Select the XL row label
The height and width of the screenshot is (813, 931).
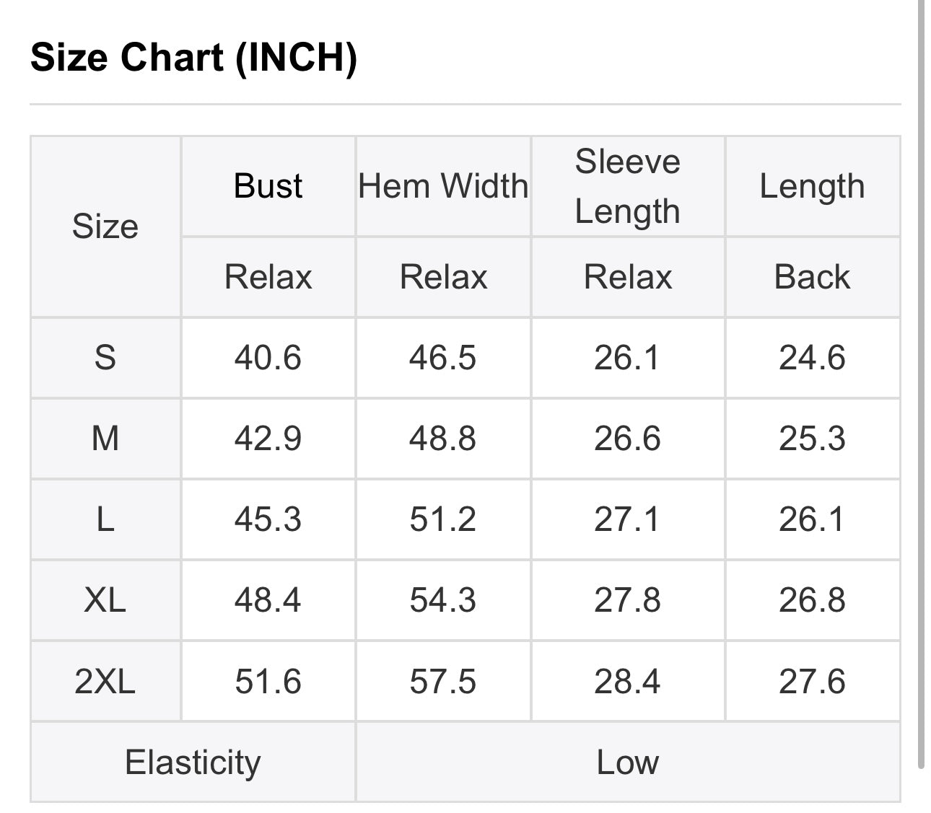click(x=105, y=600)
